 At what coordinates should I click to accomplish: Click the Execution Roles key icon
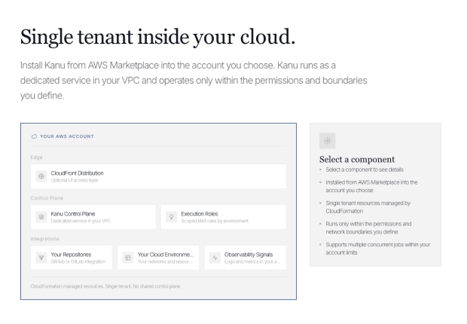click(172, 217)
